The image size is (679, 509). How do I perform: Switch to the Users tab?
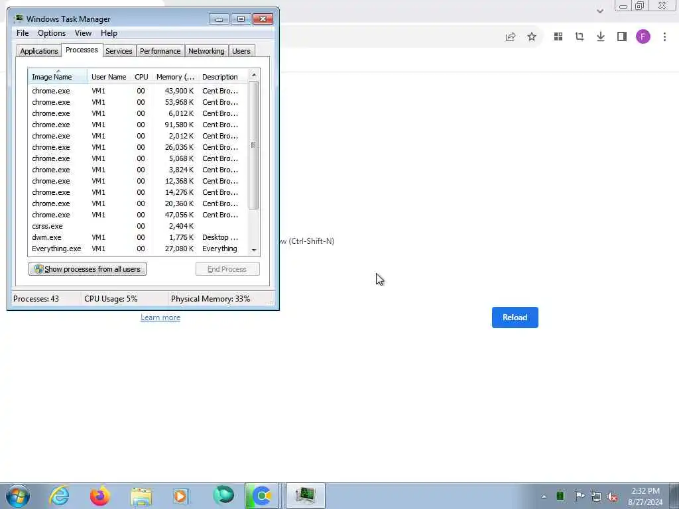[241, 51]
